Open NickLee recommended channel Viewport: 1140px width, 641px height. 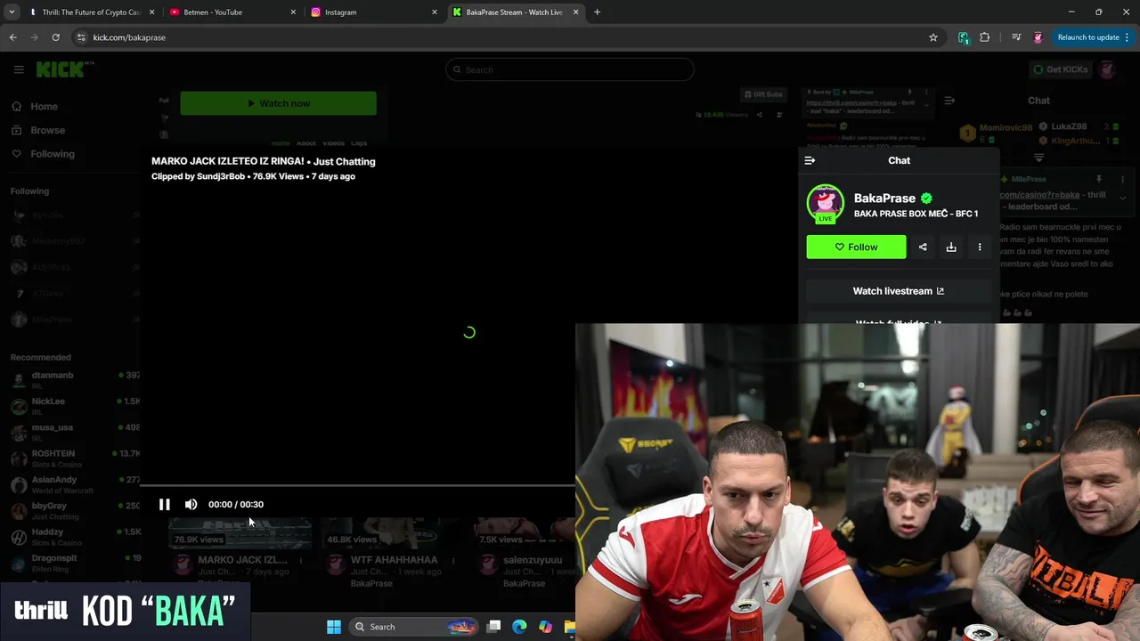74,405
